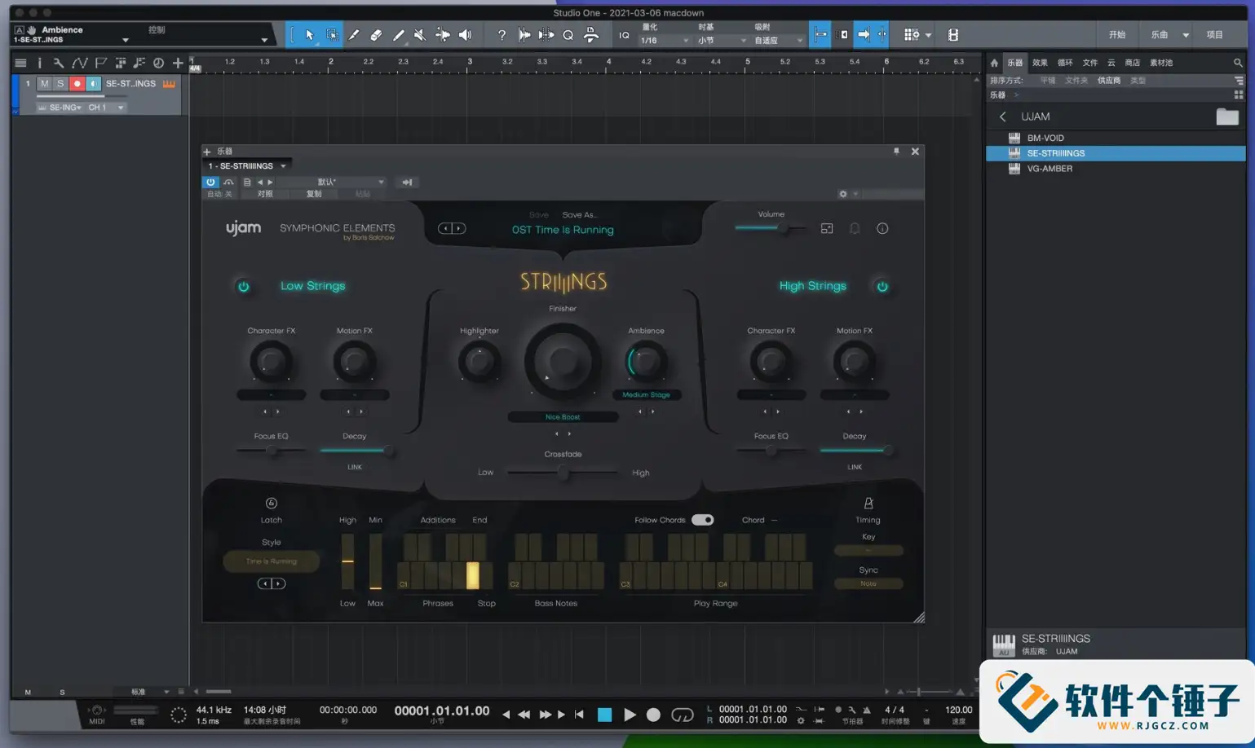Switch to the 效果 browser tab
The width and height of the screenshot is (1255, 748).
(x=1040, y=63)
